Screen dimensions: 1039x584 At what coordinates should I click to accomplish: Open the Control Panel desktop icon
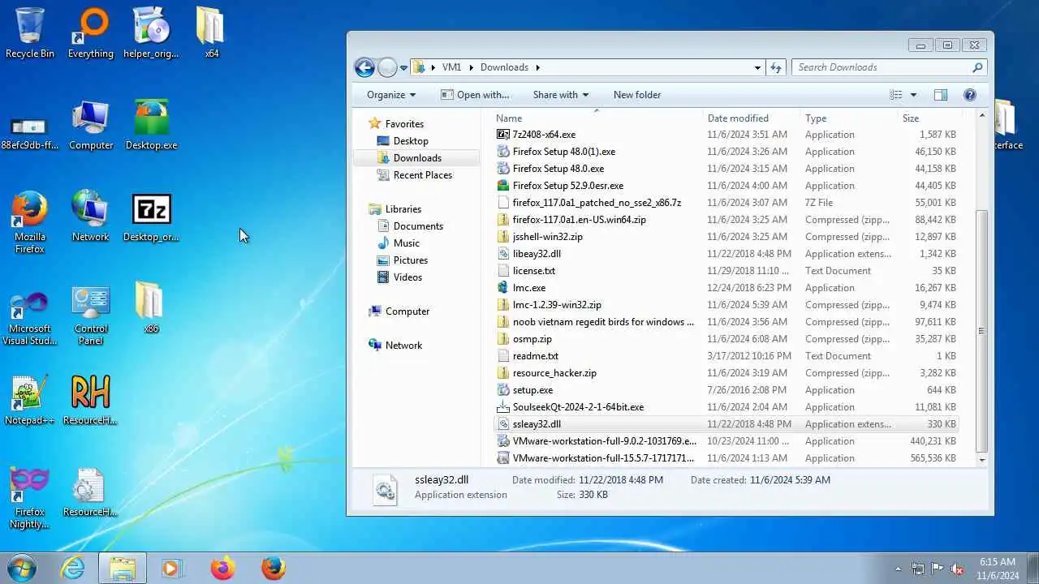pos(91,315)
